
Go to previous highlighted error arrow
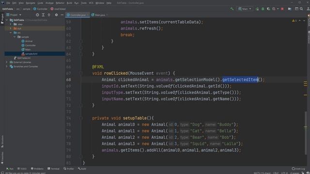(x=300, y=21)
